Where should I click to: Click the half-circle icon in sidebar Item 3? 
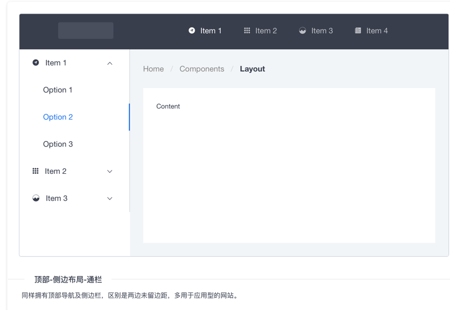36,198
